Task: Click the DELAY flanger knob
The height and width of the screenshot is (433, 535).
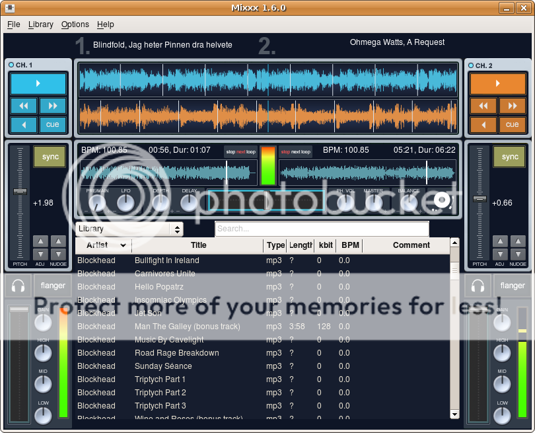Action: [189, 203]
